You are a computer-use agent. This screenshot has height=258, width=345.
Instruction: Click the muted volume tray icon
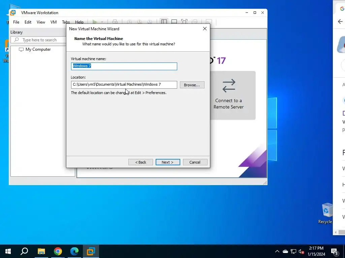(x=302, y=251)
